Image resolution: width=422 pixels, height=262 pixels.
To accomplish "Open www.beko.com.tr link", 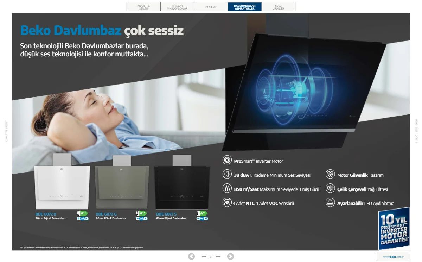I will click(394, 257).
